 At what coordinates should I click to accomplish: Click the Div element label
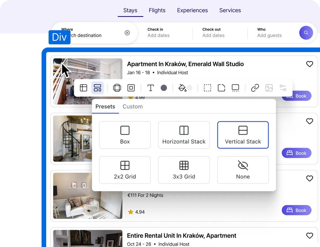(x=59, y=37)
